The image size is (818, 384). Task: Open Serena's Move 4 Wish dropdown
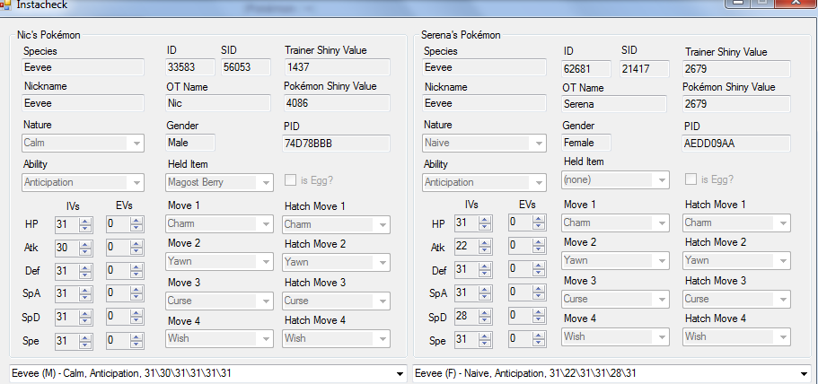coord(616,336)
